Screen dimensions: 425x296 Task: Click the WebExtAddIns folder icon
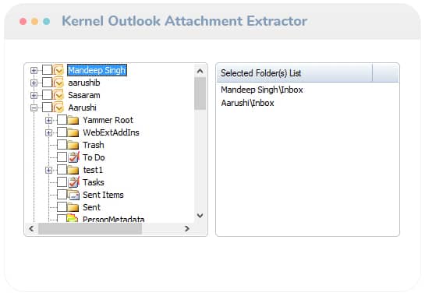73,132
